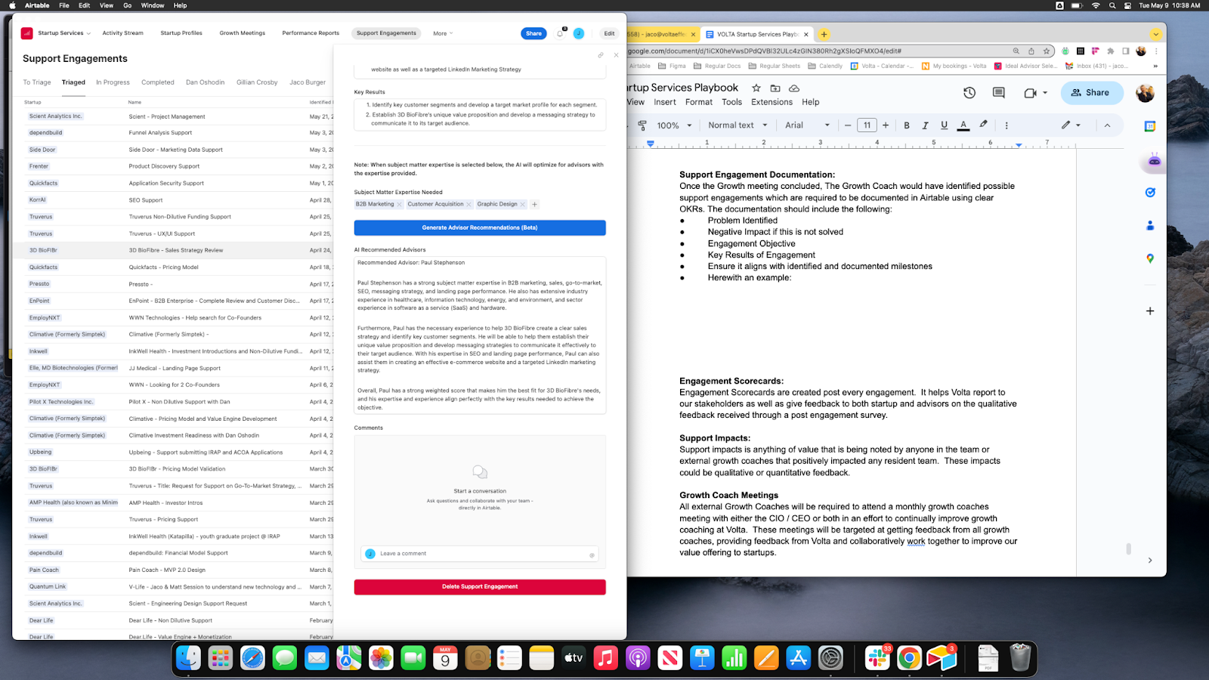Close the Airtable record detail panel
This screenshot has width=1209, height=680.
(616, 55)
